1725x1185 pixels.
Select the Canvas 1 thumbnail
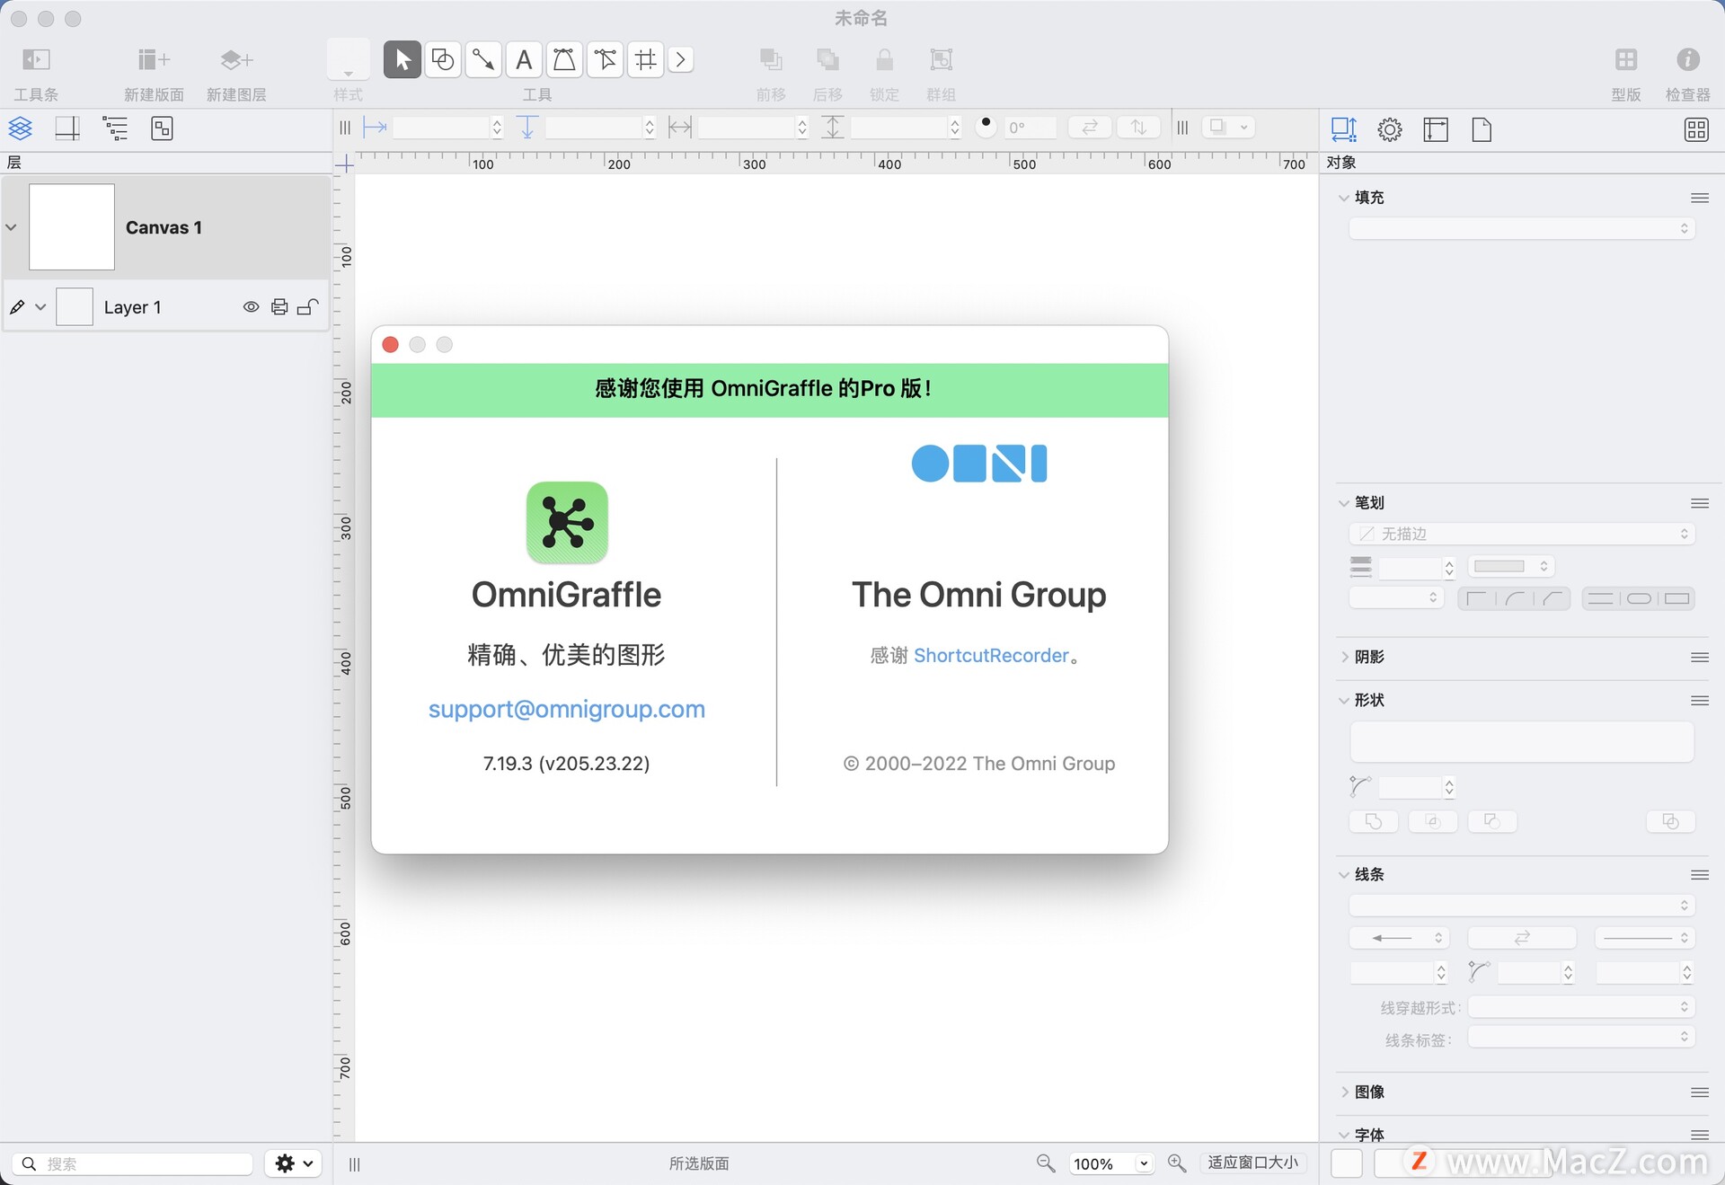click(x=72, y=226)
